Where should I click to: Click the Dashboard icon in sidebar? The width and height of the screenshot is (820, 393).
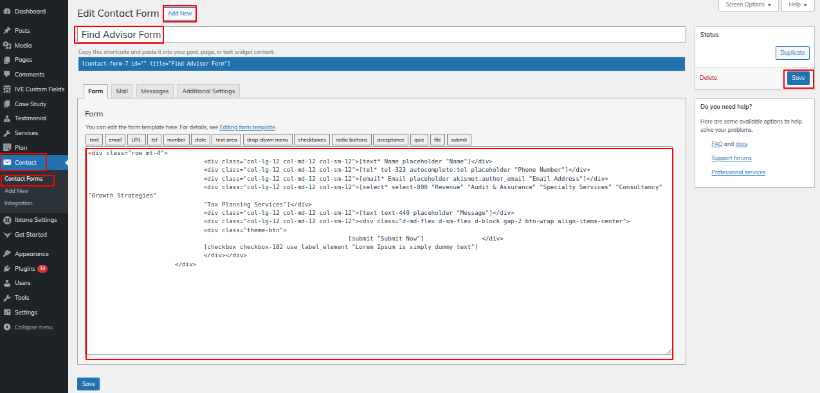tap(7, 12)
